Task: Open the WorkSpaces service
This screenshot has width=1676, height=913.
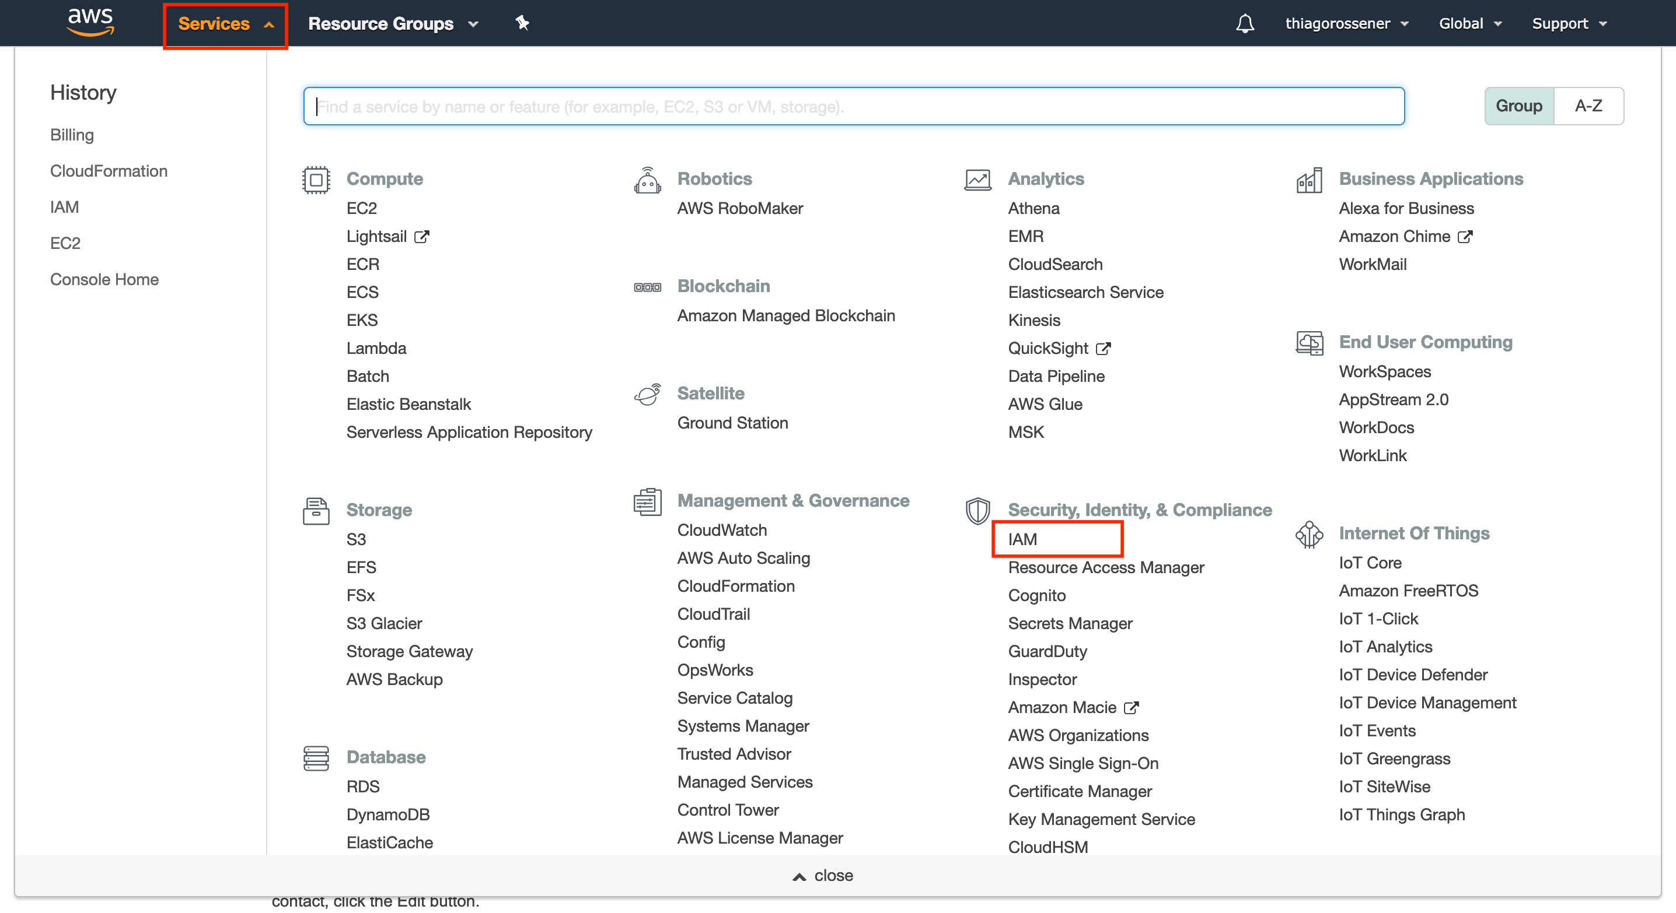Action: point(1385,372)
